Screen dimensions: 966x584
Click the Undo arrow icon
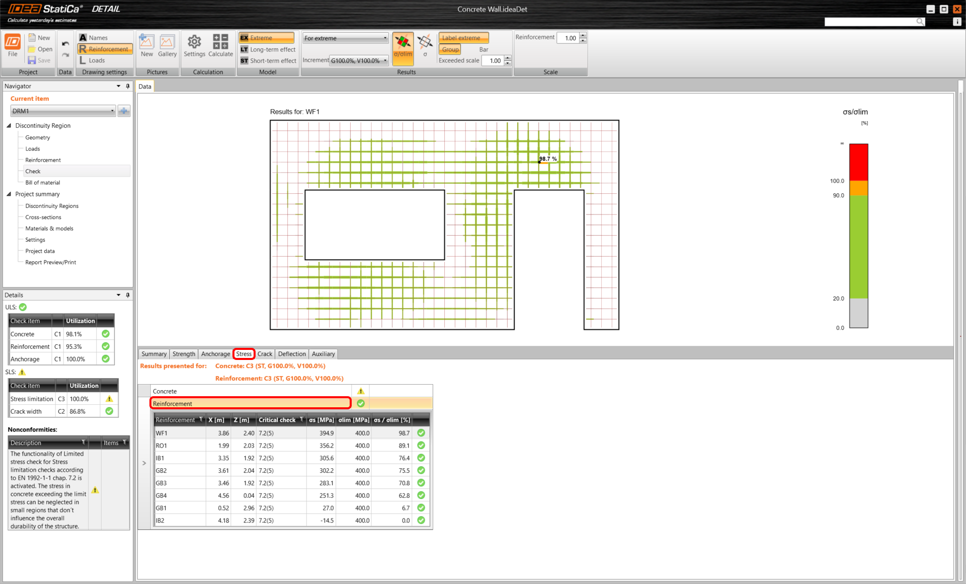tap(65, 44)
